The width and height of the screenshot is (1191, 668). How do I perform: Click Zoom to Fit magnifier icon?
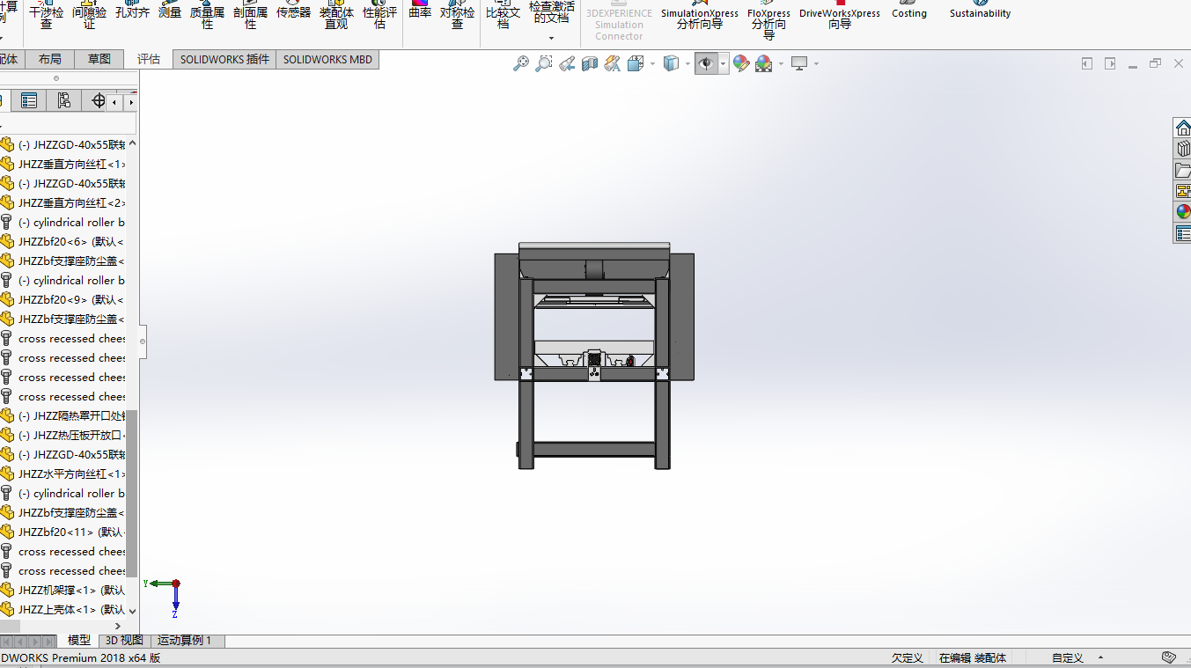(x=521, y=63)
